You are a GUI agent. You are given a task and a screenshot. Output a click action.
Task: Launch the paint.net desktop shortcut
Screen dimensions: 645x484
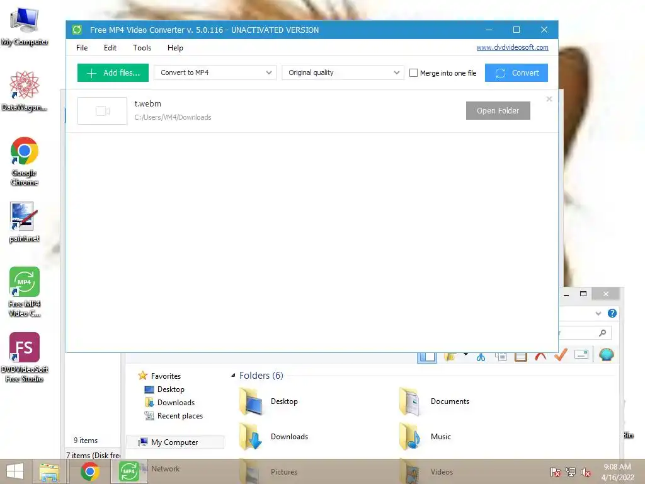pos(25,222)
